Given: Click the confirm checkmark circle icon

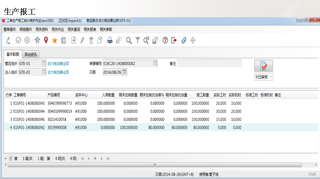Looking at the screenshot, I should [18, 40].
